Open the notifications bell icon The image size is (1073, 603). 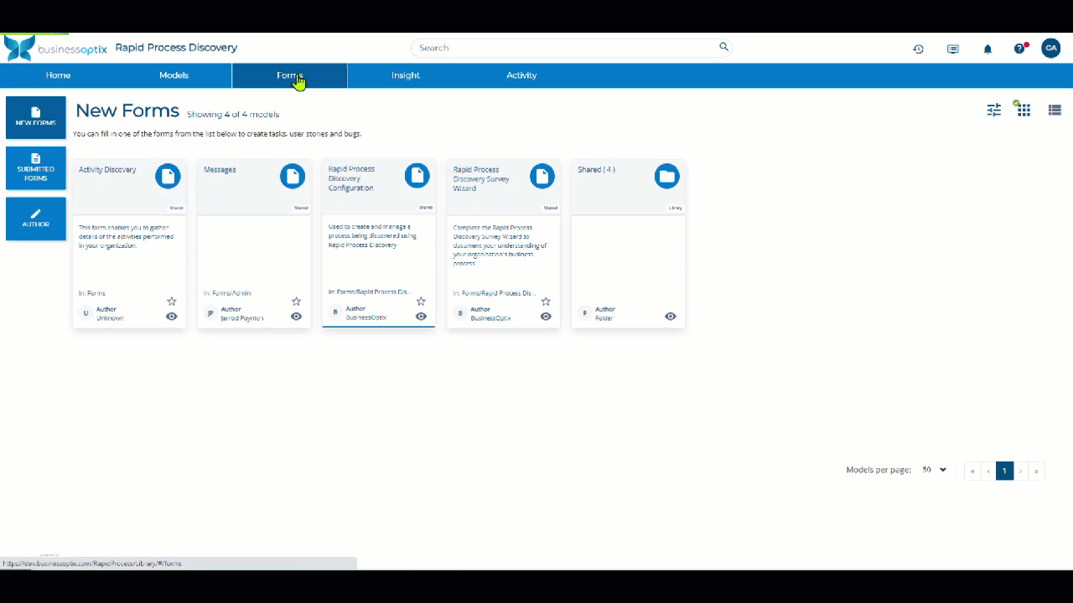point(987,49)
